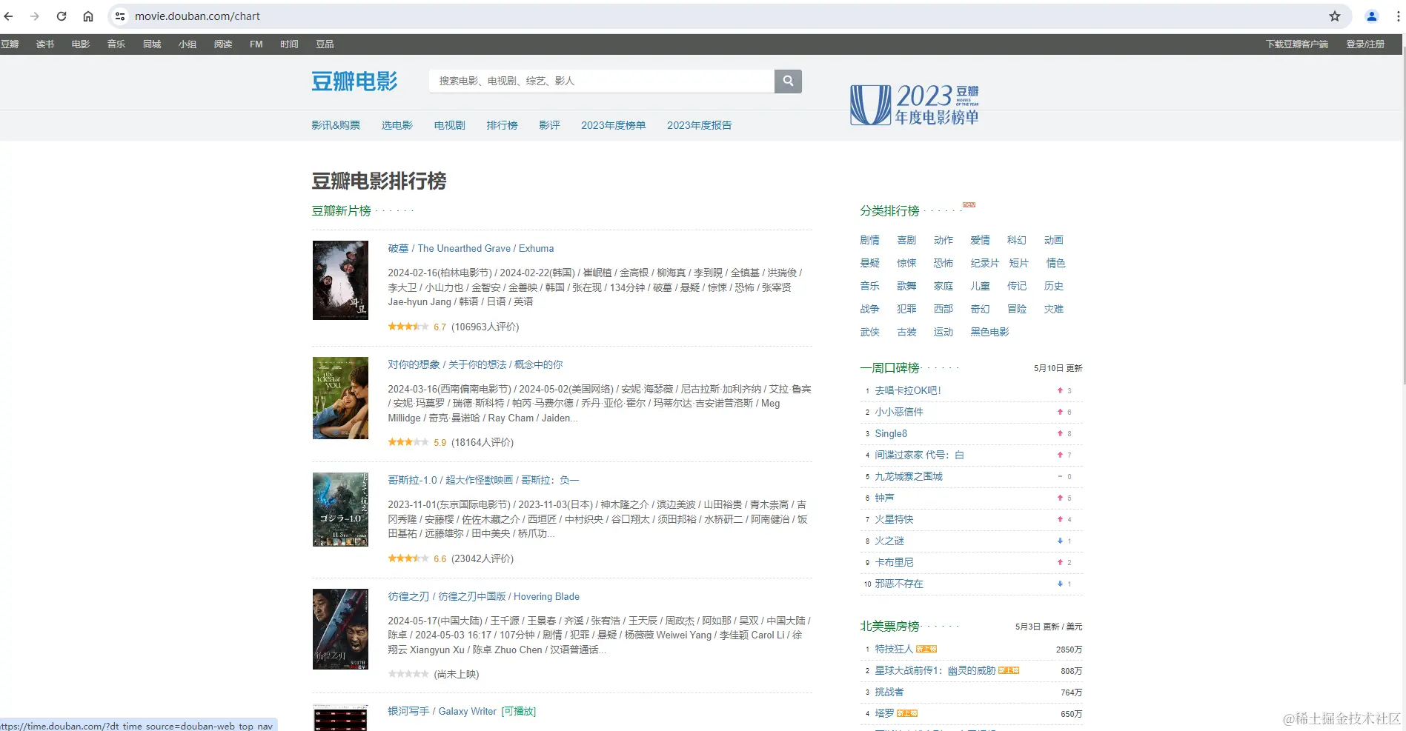Reload the page with the refresh icon
The height and width of the screenshot is (731, 1406).
(62, 16)
